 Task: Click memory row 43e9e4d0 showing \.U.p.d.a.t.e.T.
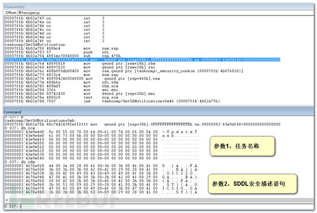102,132
